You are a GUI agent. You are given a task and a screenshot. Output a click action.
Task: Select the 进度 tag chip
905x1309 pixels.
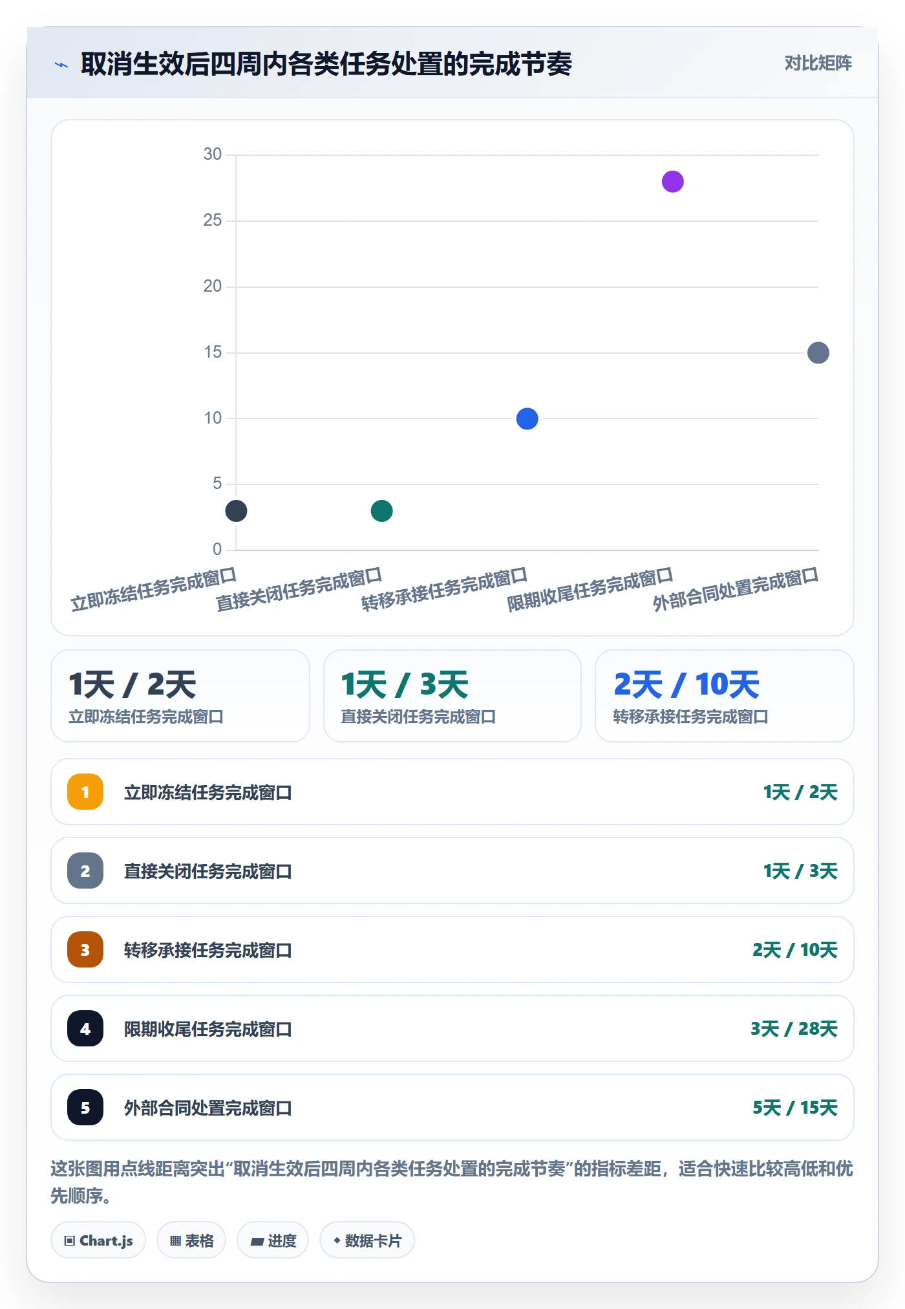pos(273,1240)
